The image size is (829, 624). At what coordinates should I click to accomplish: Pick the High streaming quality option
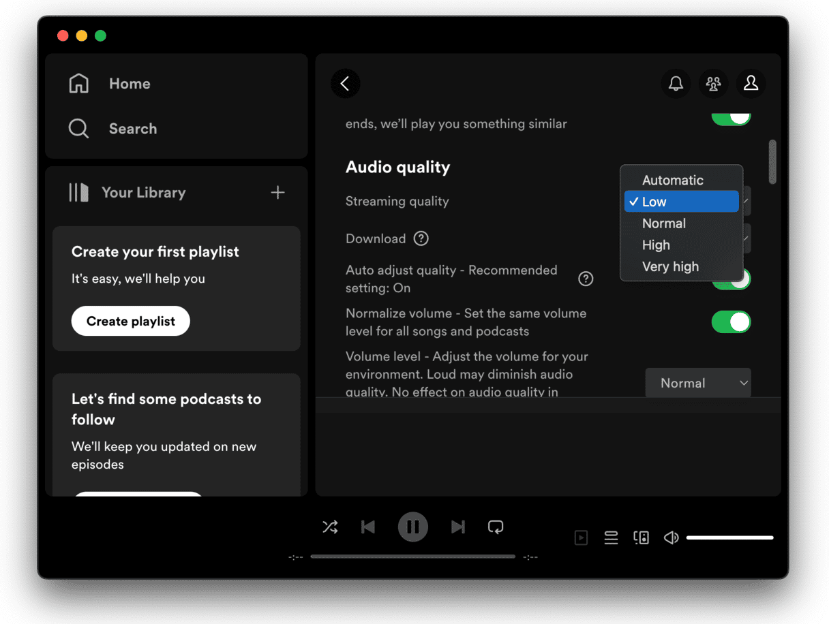pos(656,245)
